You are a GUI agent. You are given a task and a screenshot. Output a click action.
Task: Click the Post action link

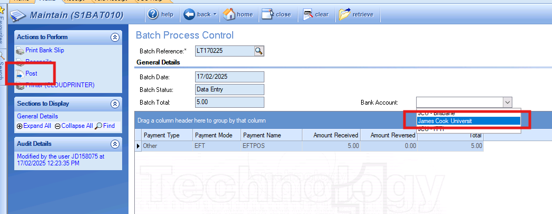coord(31,73)
